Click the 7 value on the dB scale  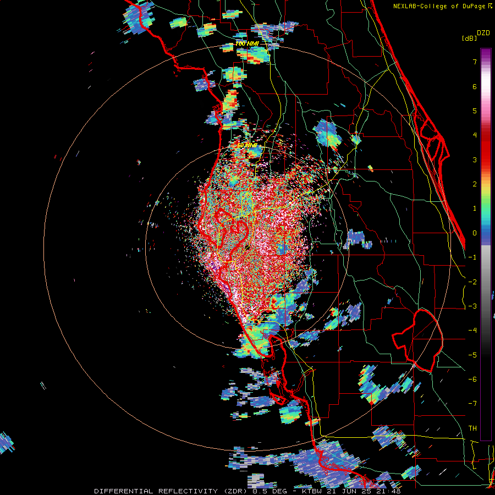[475, 62]
